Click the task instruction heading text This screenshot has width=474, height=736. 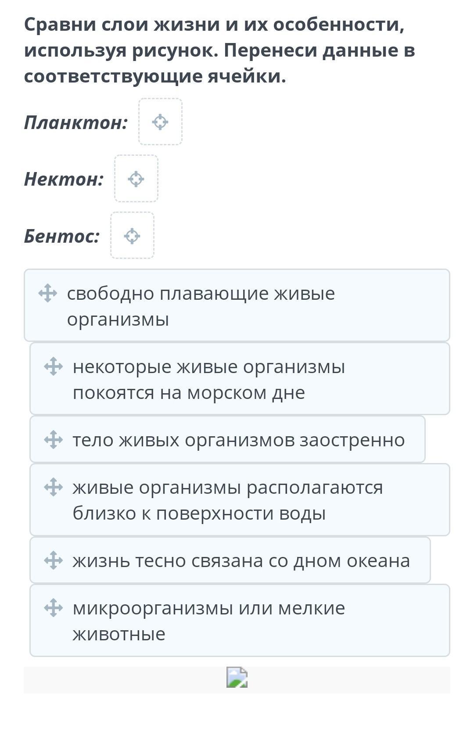pos(219,50)
